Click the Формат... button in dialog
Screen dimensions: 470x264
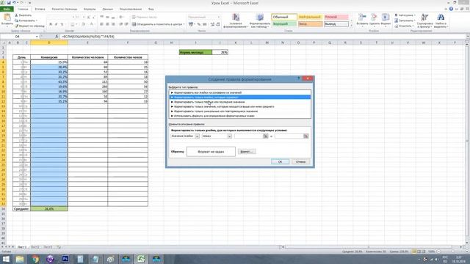point(247,152)
